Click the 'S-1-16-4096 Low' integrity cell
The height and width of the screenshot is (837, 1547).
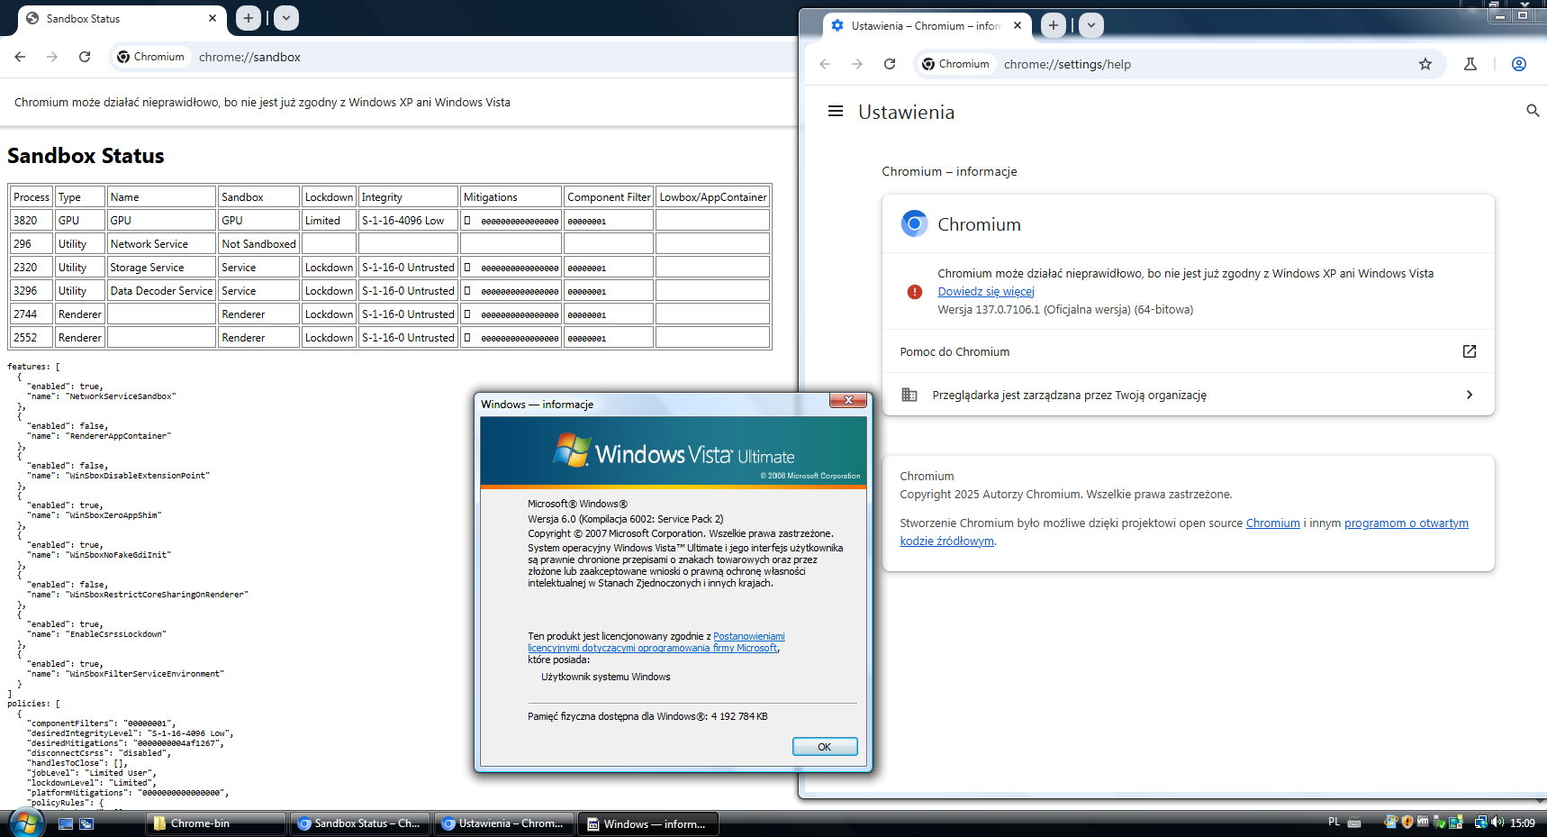[x=409, y=221]
